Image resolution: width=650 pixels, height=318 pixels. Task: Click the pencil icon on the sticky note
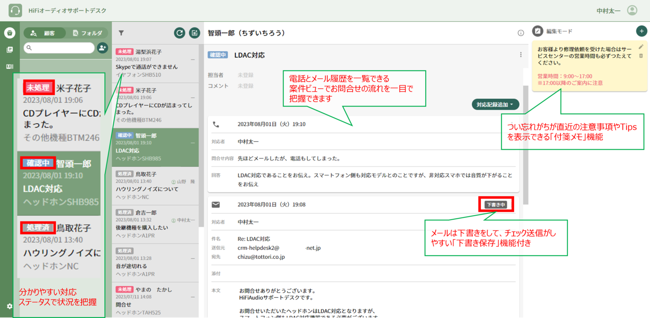coord(641,46)
